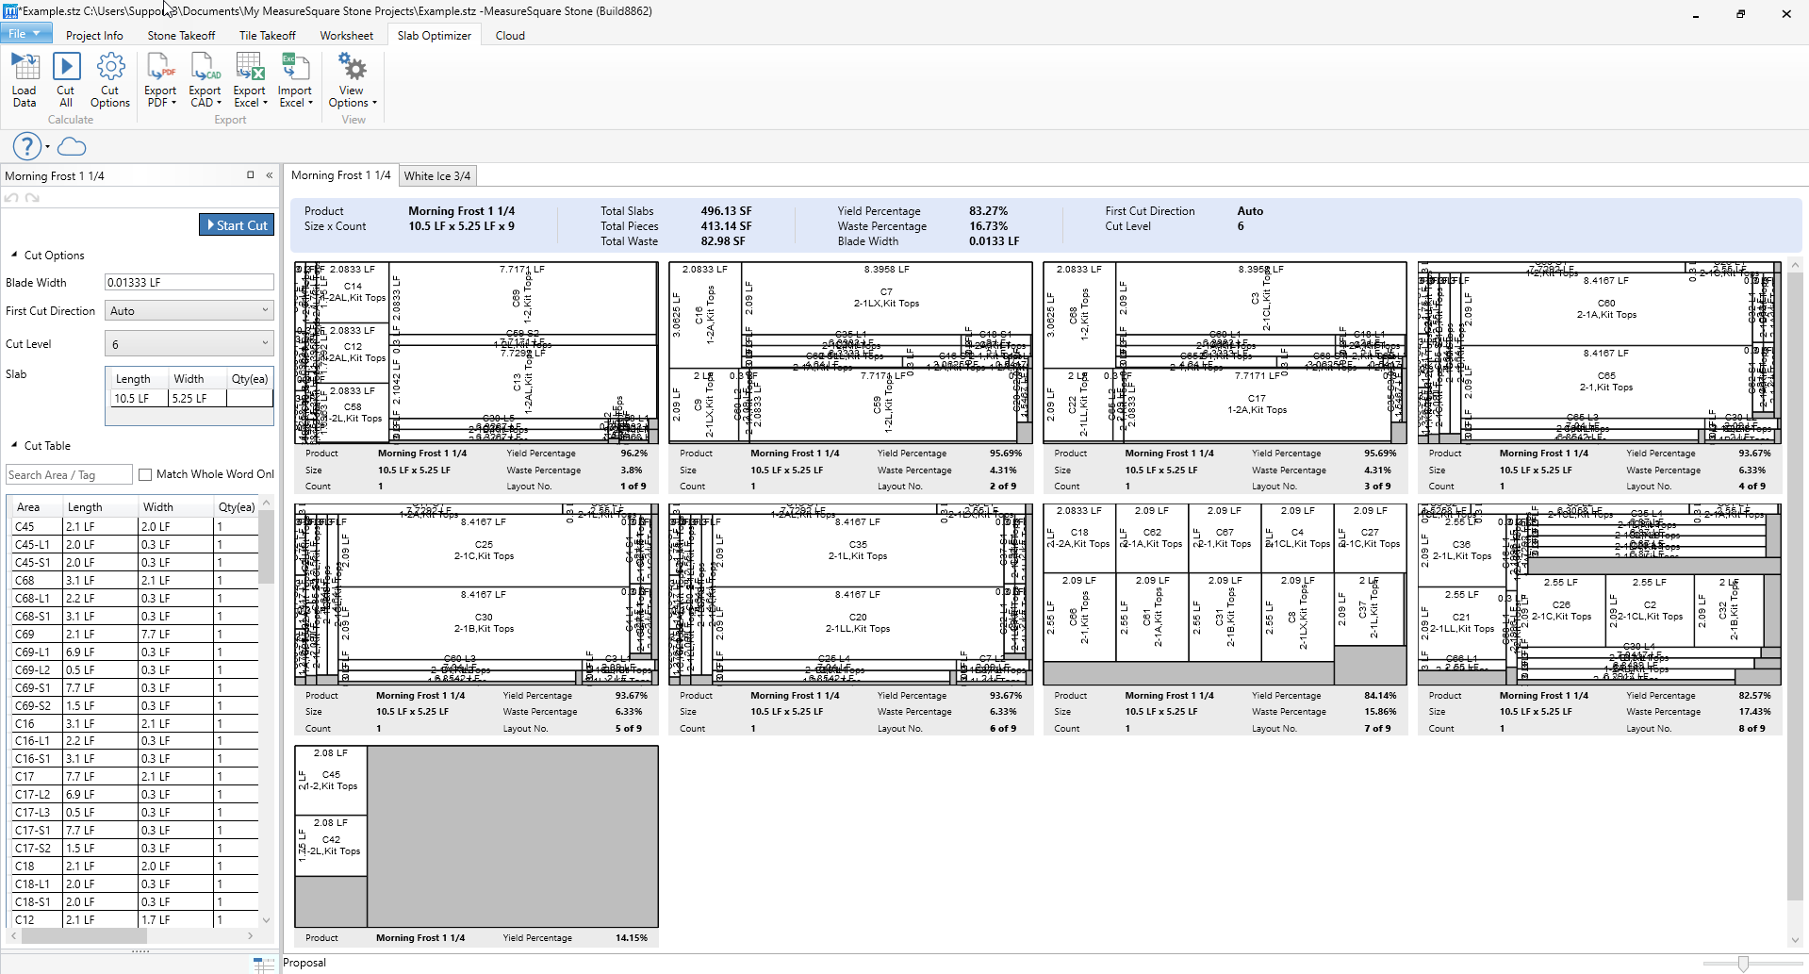Screen dimensions: 1809x974
Task: Collapse the Cut Table section
Action: point(14,445)
